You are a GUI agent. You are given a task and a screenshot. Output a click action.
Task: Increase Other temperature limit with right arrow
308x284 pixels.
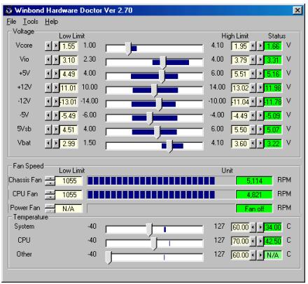(260, 255)
